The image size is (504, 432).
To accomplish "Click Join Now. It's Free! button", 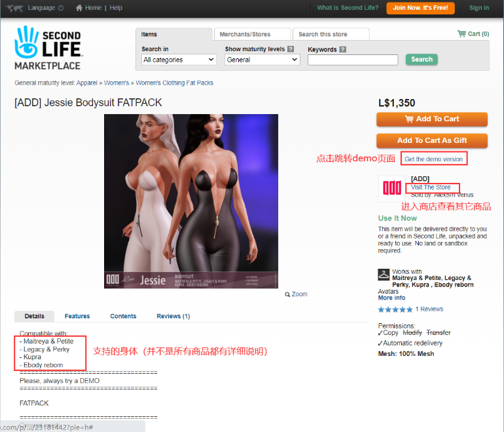I will click(420, 8).
